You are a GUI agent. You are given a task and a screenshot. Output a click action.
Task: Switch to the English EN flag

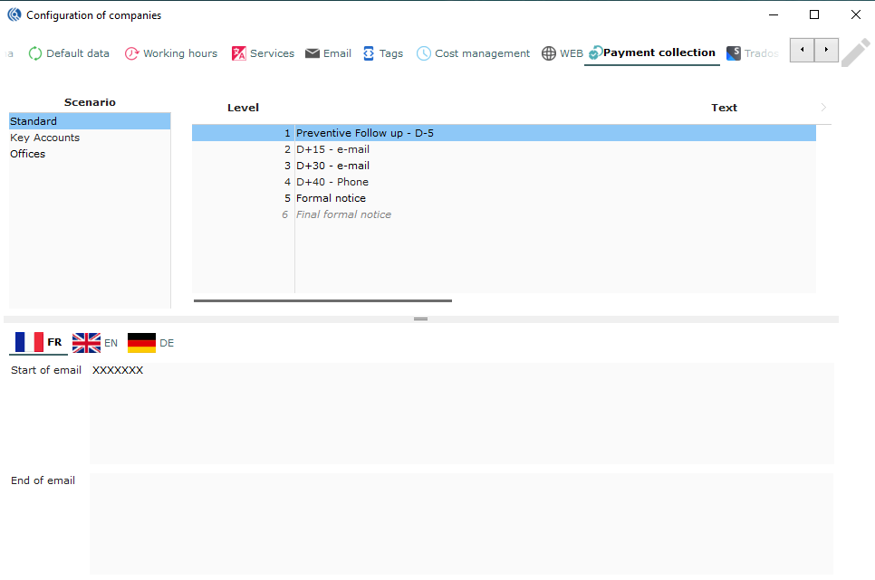coord(87,343)
